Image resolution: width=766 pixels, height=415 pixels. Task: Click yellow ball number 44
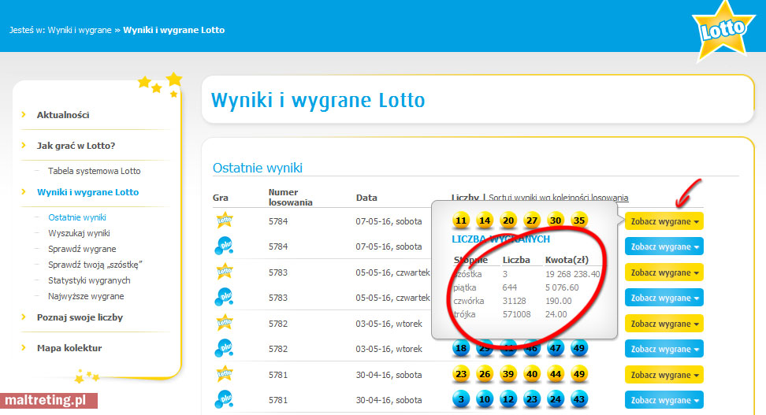[556, 375]
